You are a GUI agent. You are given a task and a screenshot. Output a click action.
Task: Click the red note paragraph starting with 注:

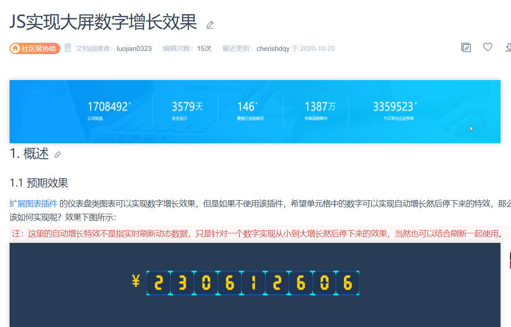click(259, 234)
